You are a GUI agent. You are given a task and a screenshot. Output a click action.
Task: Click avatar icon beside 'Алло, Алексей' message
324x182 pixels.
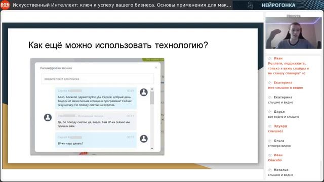tap(144, 92)
